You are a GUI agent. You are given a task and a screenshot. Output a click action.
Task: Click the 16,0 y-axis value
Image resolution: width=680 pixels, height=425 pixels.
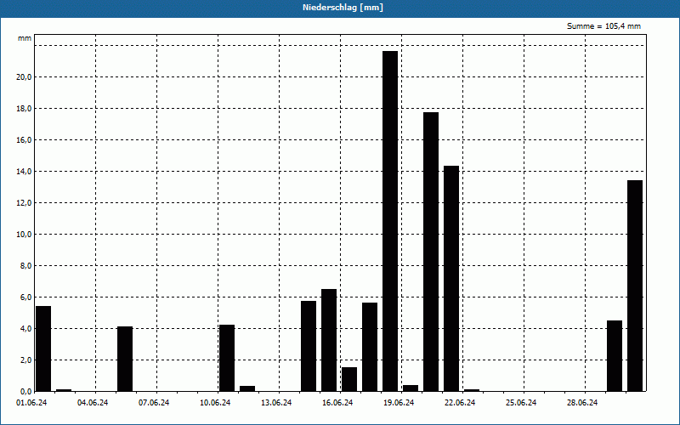pos(24,140)
